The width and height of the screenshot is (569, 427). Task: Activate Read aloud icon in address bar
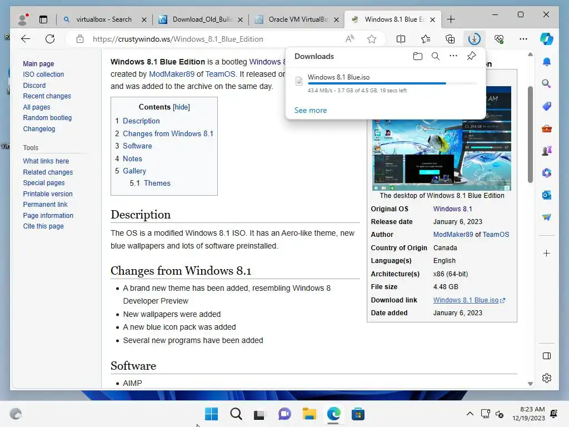[350, 39]
